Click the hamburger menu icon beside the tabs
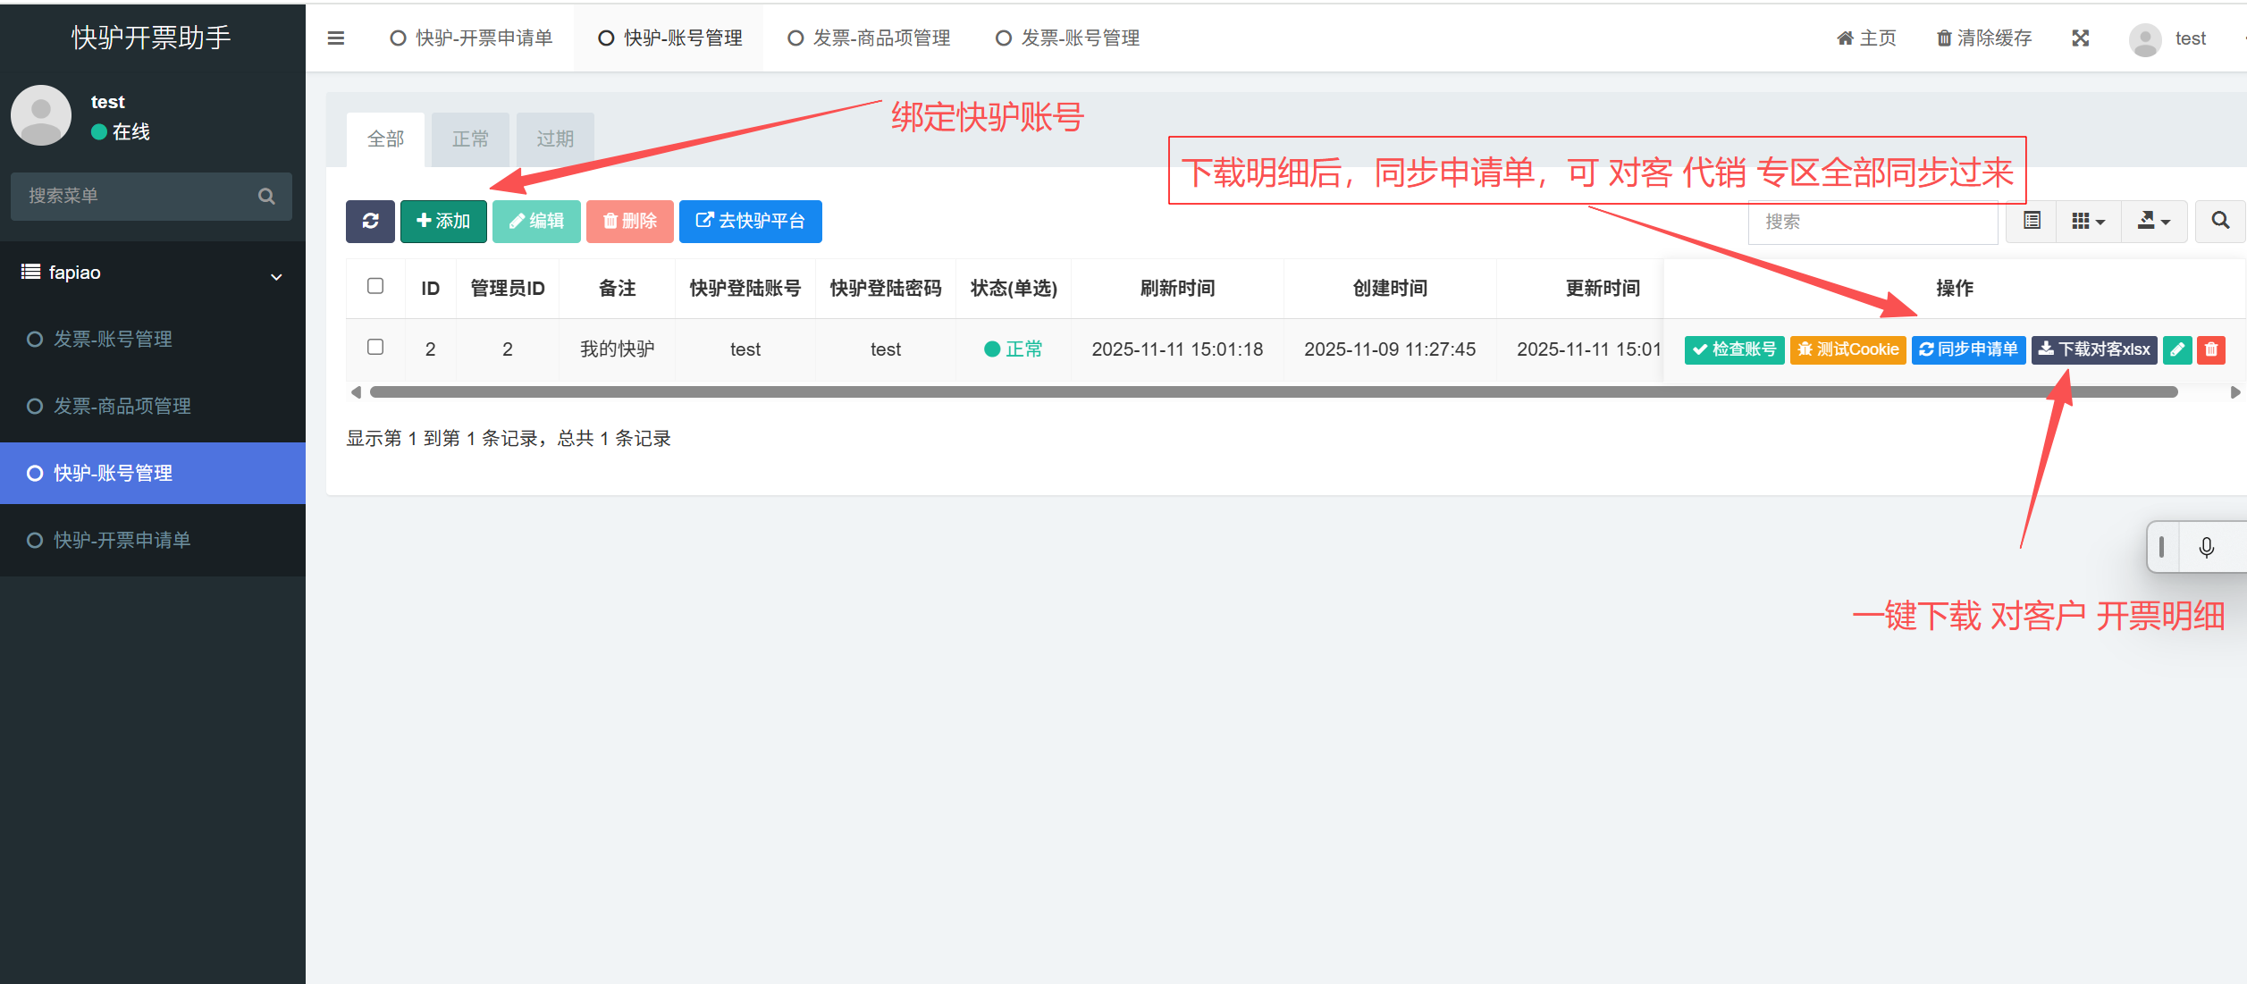The width and height of the screenshot is (2247, 984). click(x=335, y=38)
